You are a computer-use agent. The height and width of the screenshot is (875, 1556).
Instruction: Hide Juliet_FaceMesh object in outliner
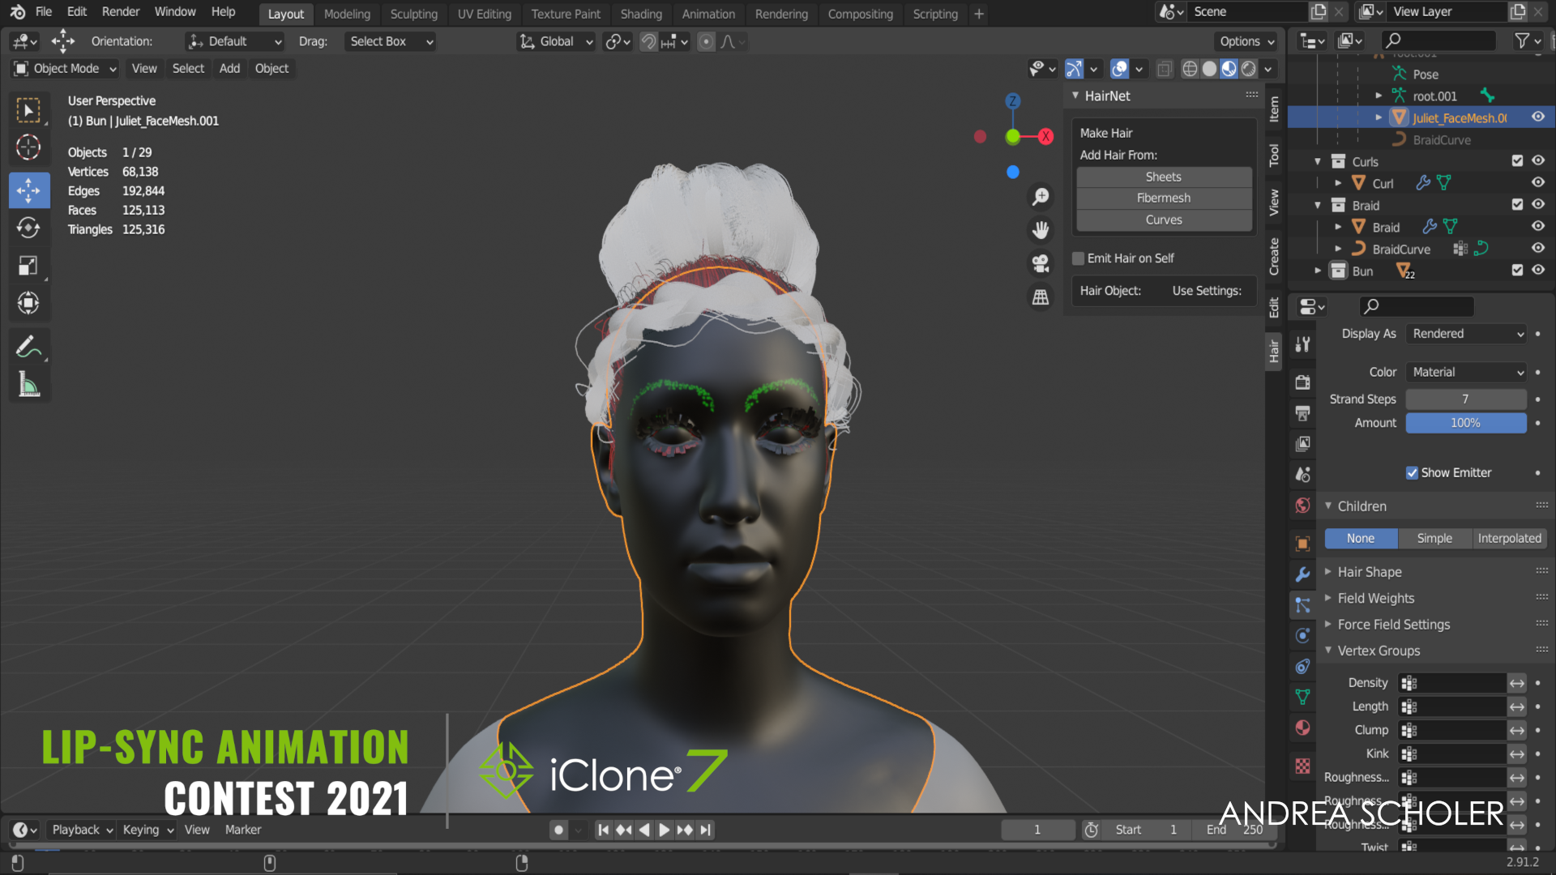pyautogui.click(x=1538, y=117)
